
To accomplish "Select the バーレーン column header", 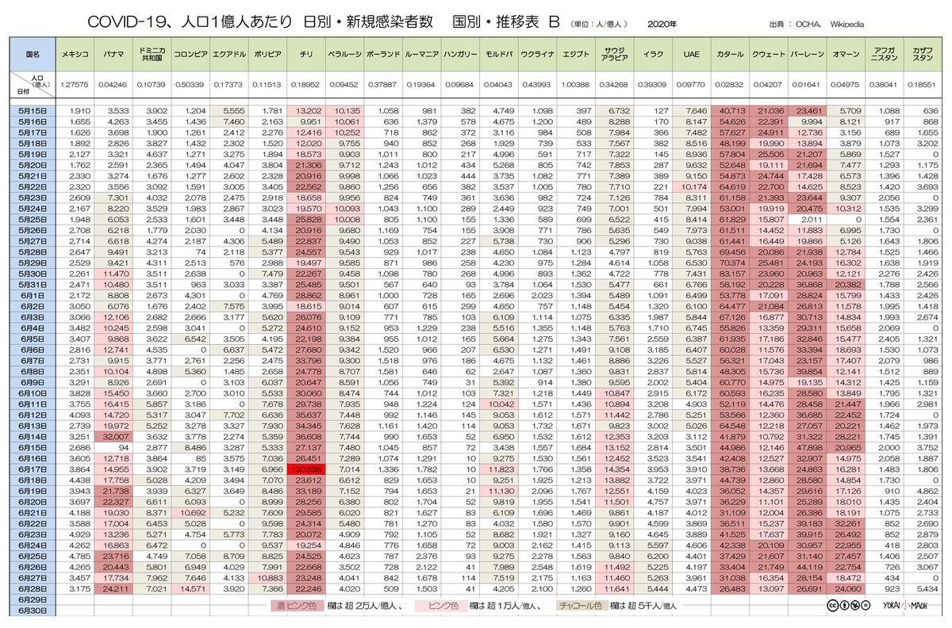I will [x=807, y=54].
